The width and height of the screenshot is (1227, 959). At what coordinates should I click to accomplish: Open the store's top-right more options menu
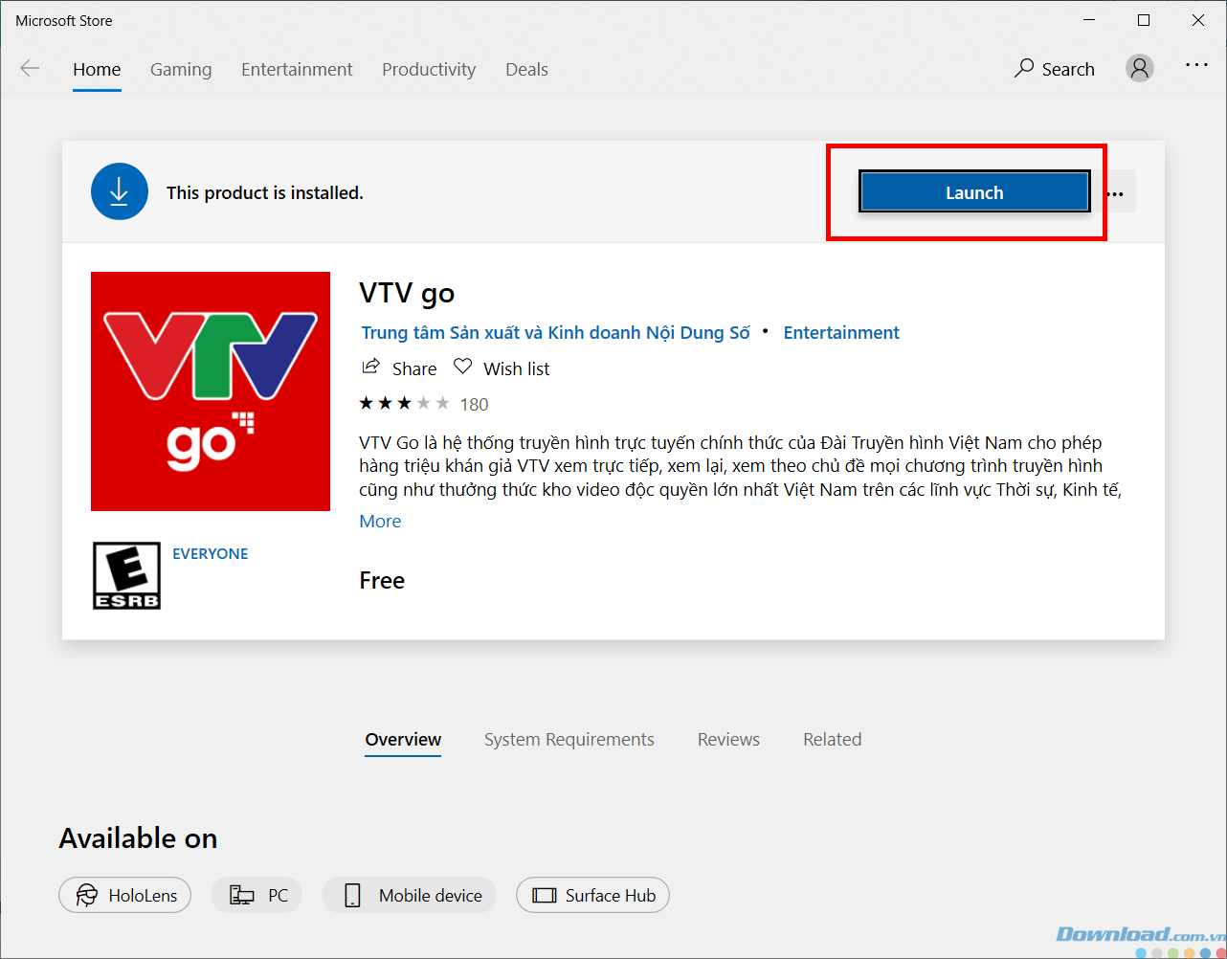coord(1196,65)
